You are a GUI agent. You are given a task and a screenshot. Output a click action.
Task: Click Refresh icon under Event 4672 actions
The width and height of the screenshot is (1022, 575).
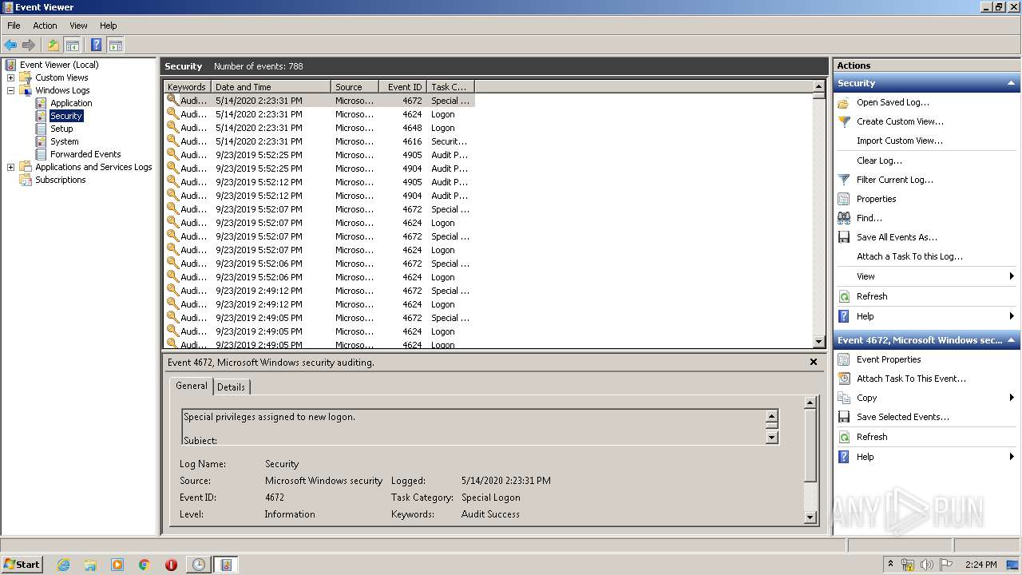(x=844, y=437)
